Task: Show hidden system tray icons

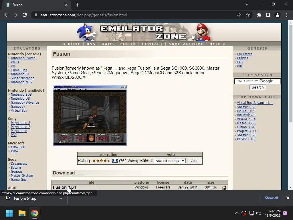Action: tap(237, 213)
